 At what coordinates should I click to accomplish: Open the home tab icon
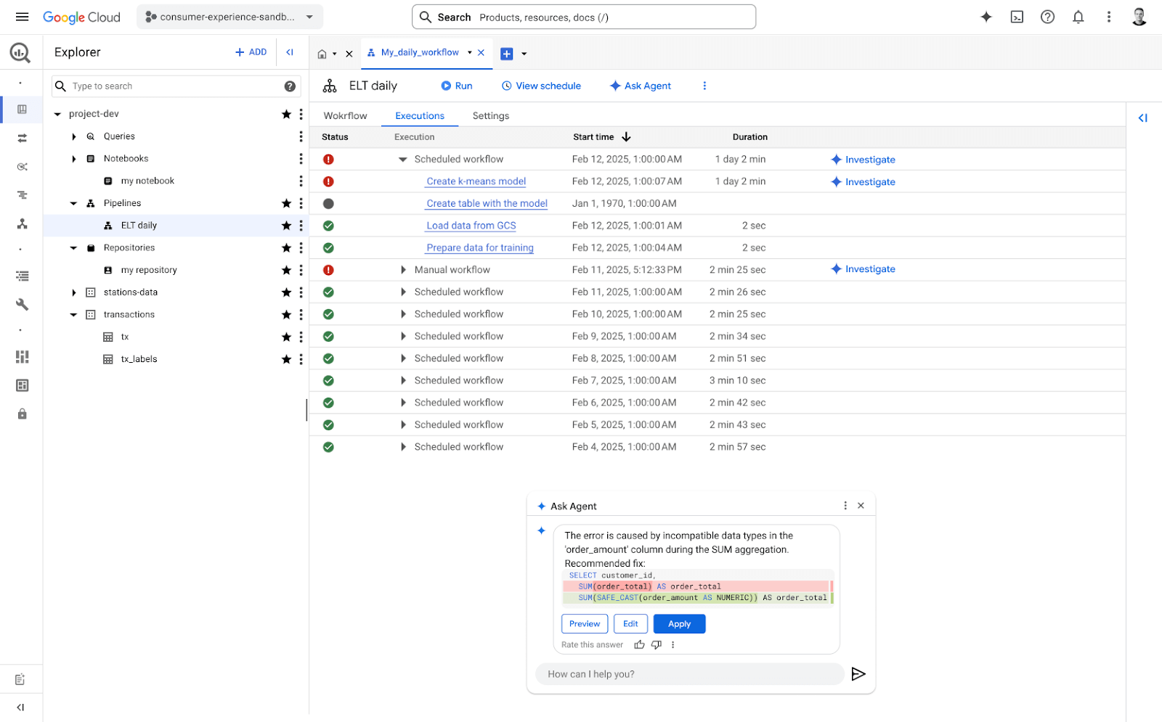322,54
